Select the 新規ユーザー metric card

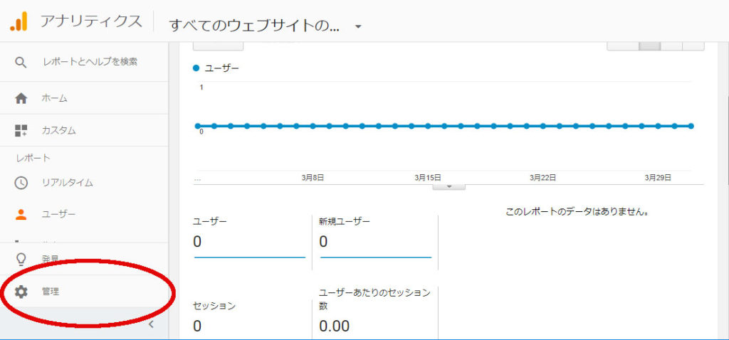375,238
